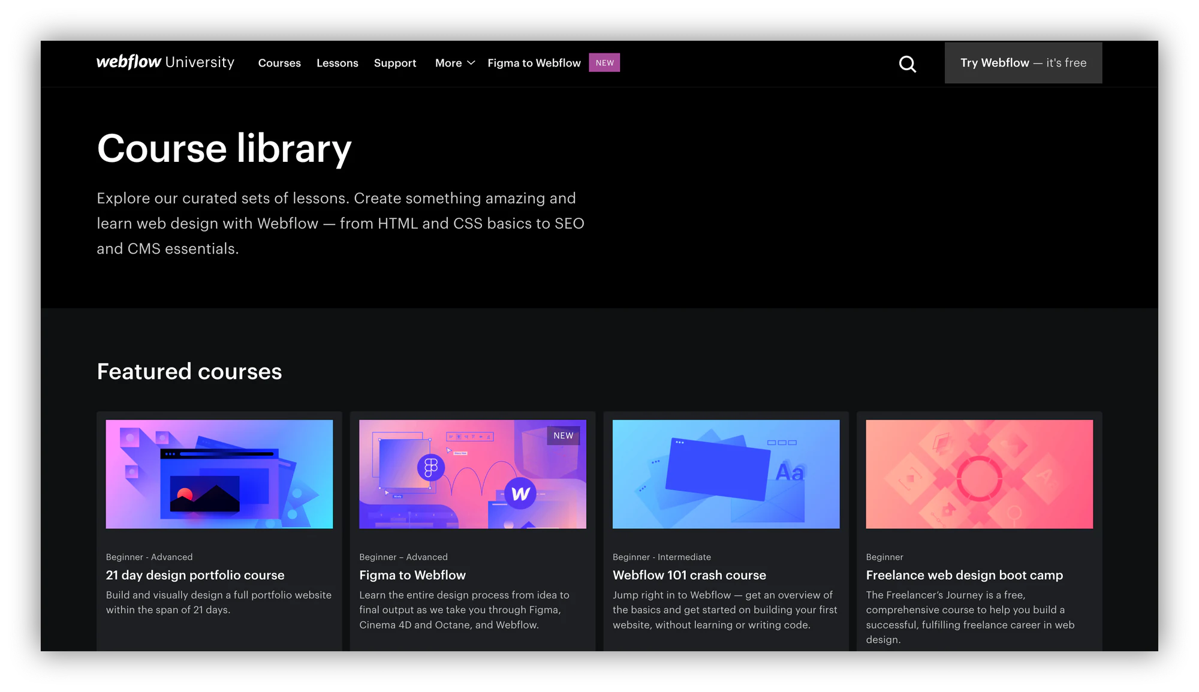Click the Course library heading
The image size is (1199, 692).
coord(224,149)
